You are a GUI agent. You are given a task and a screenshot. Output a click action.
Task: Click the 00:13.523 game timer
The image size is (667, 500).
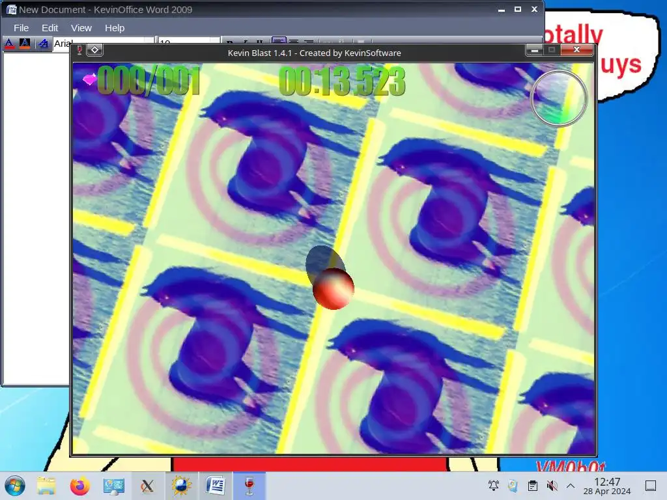(x=342, y=81)
